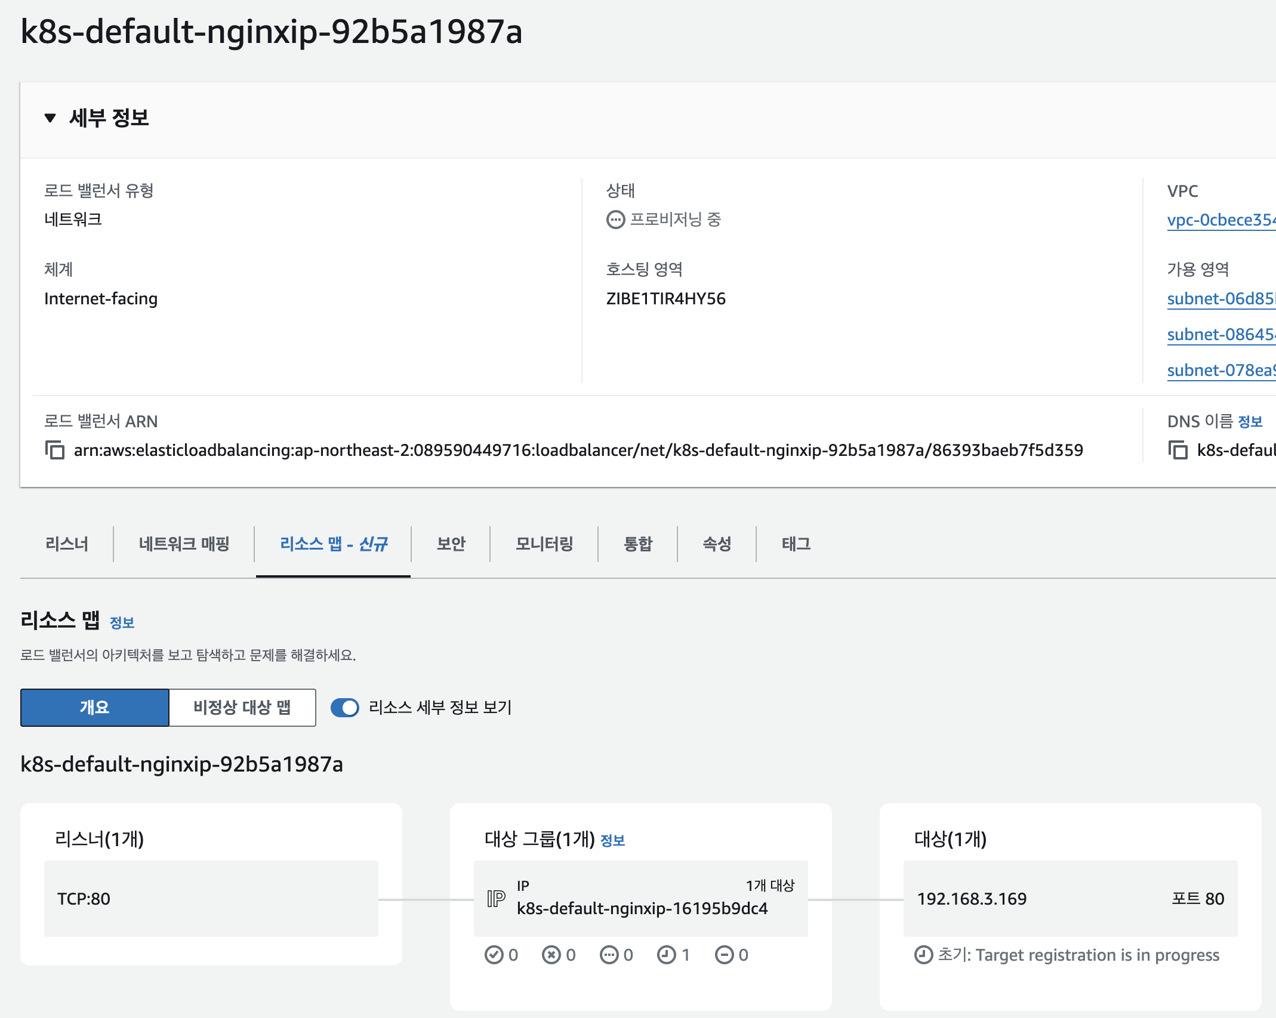Click the IP target group type icon
The height and width of the screenshot is (1018, 1276).
[x=496, y=898]
